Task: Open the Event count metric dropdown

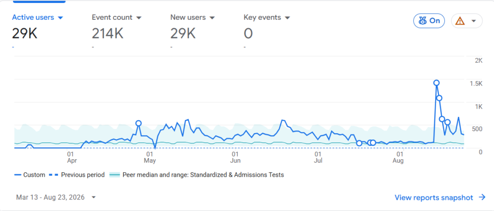Action: 117,18
